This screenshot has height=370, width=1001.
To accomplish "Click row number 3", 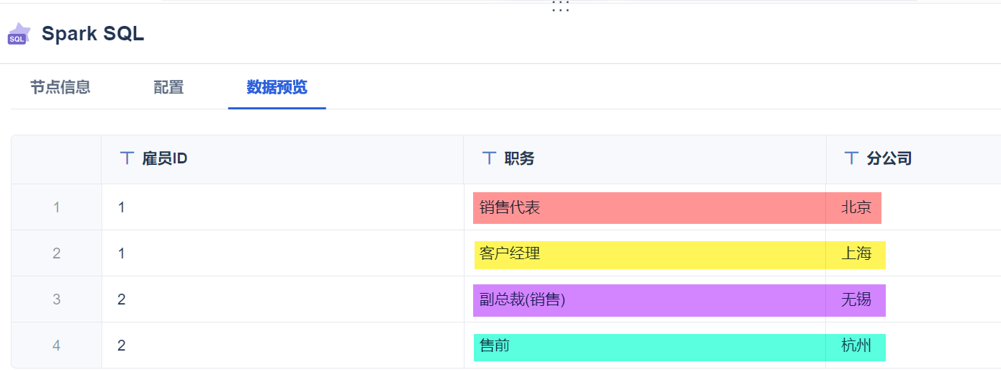I will pos(56,299).
